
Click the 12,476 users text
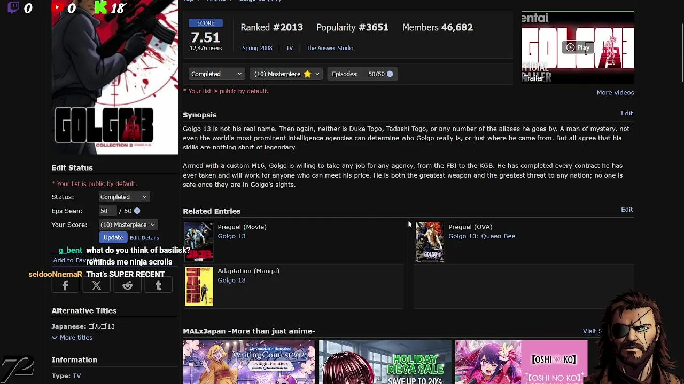pos(206,49)
